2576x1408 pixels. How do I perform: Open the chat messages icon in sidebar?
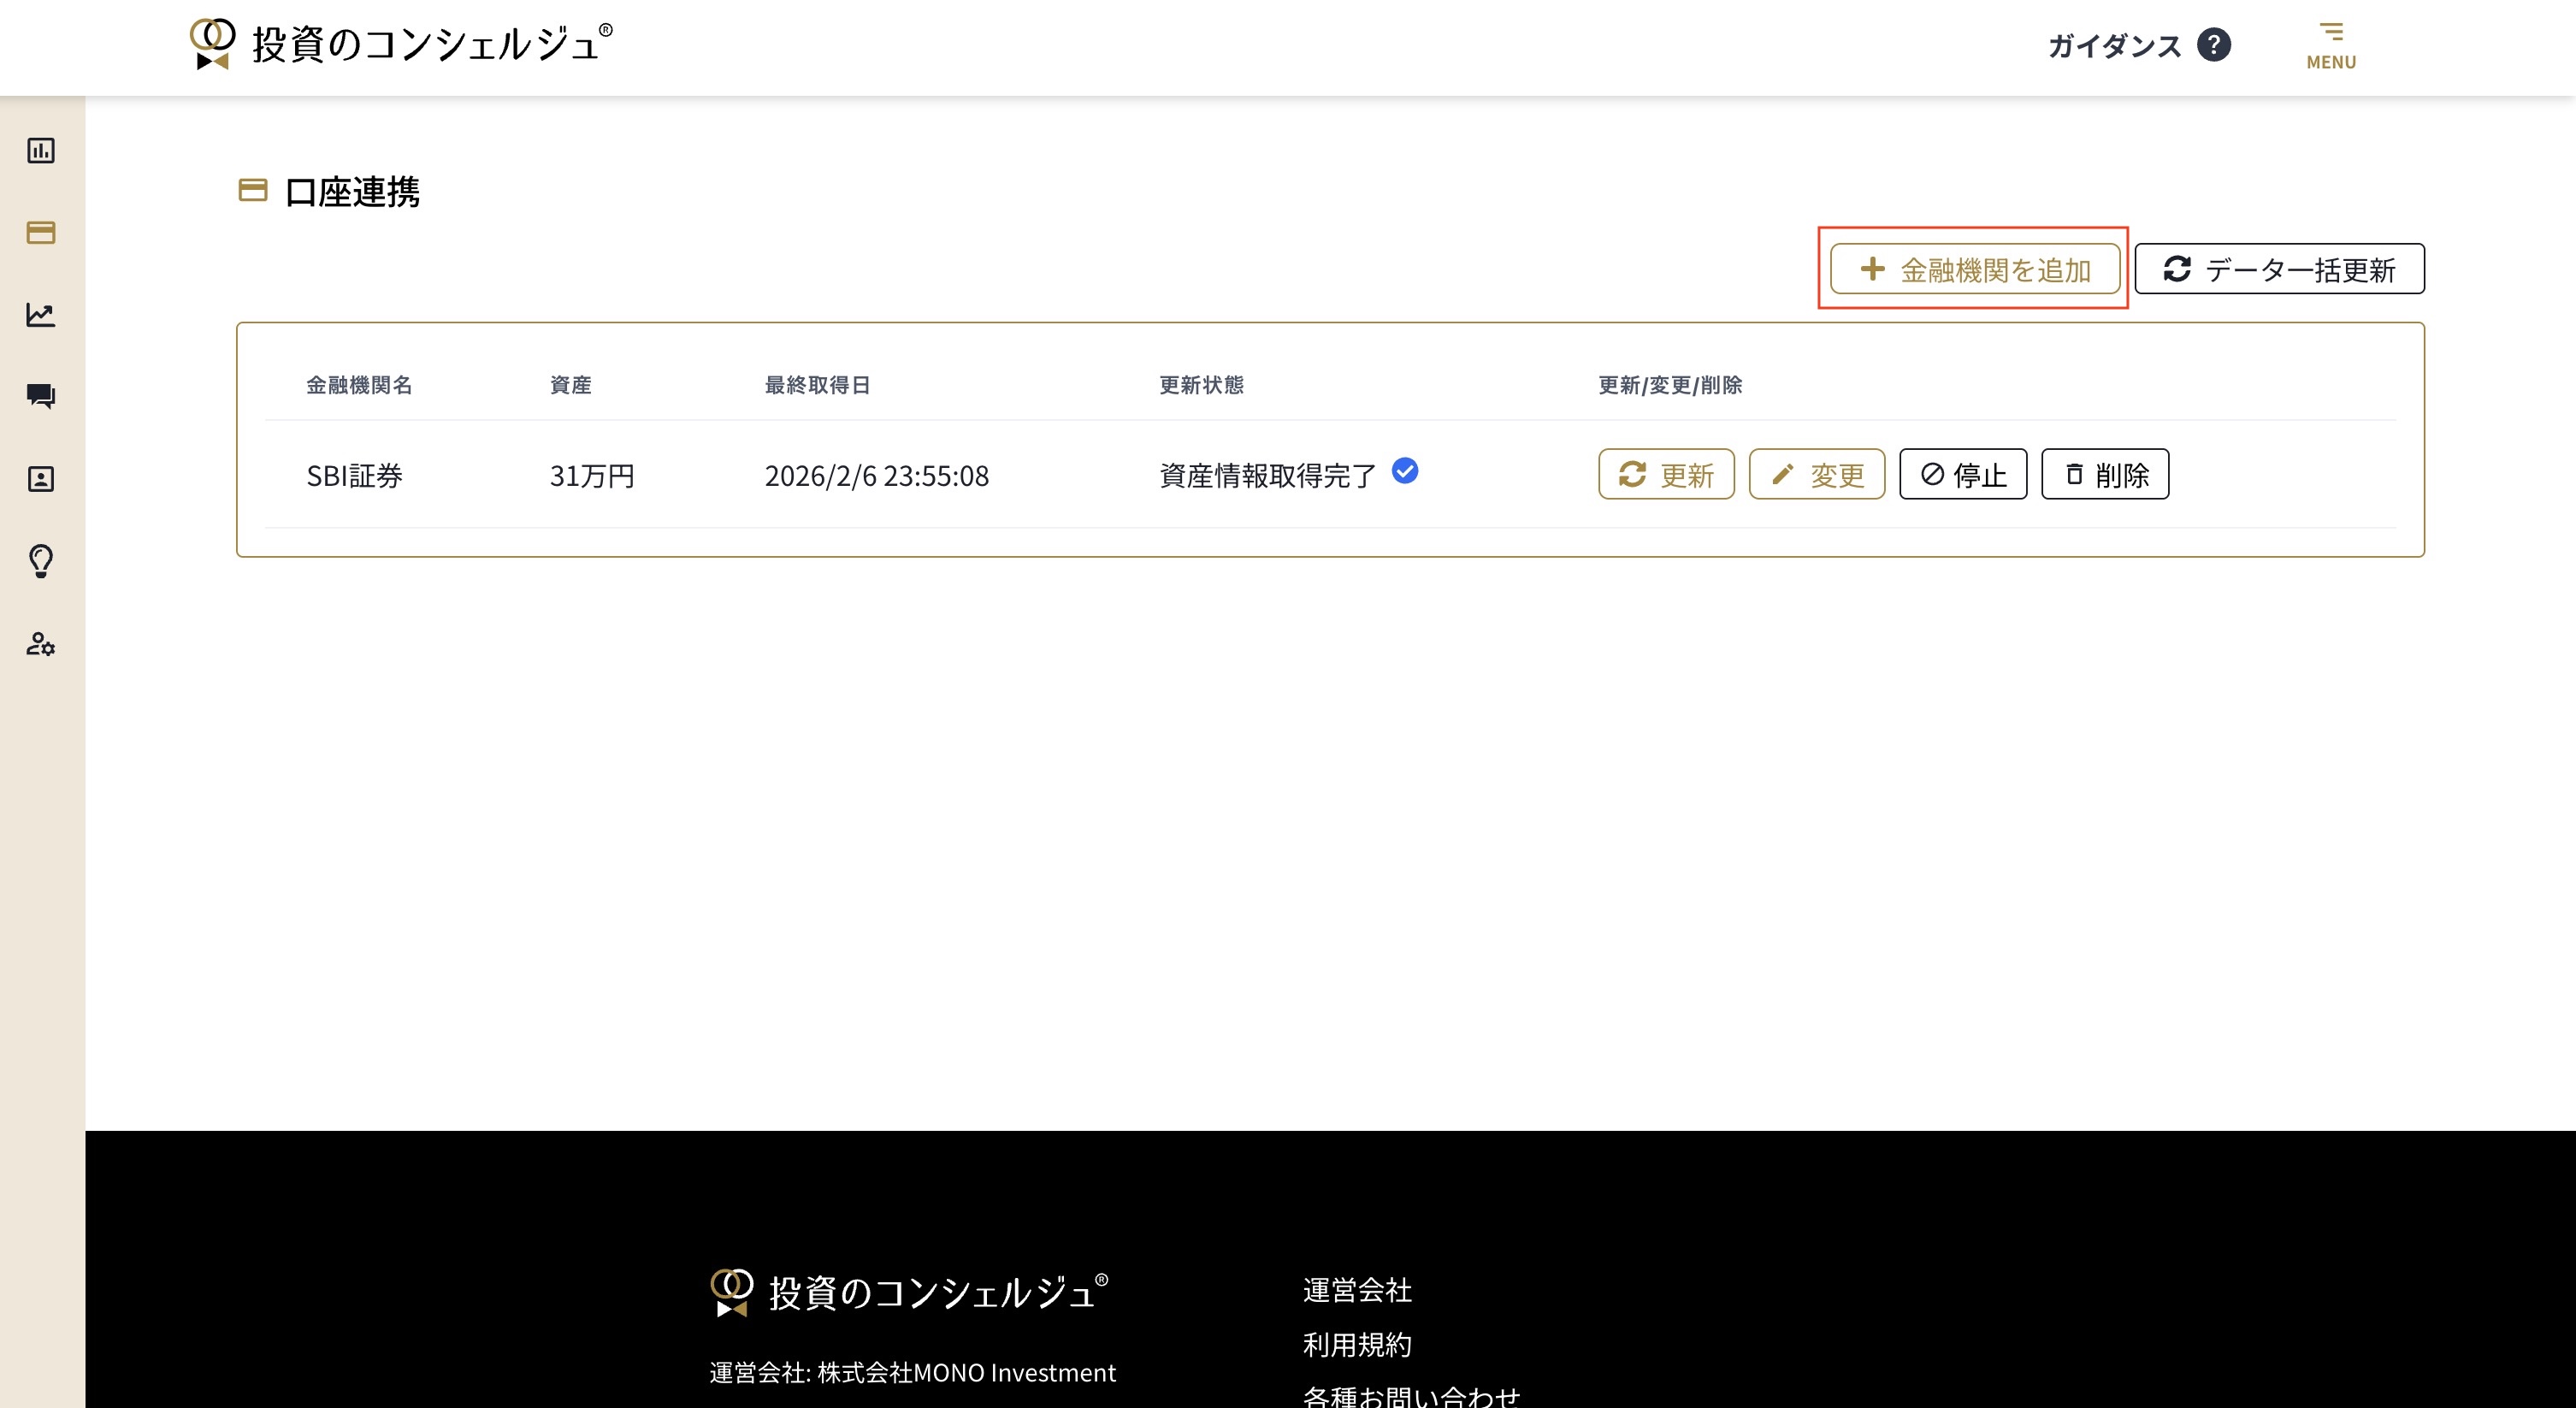pos(41,397)
